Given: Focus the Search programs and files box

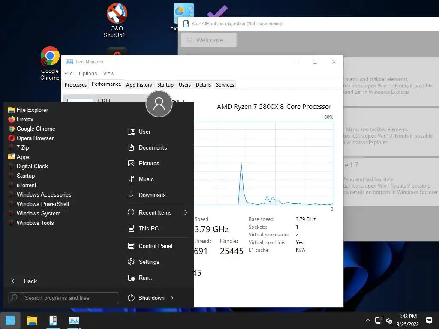Looking at the screenshot, I should [x=64, y=298].
